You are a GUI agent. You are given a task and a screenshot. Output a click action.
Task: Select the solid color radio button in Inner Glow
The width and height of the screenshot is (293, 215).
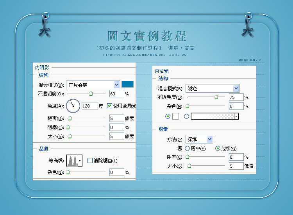coord(168,116)
